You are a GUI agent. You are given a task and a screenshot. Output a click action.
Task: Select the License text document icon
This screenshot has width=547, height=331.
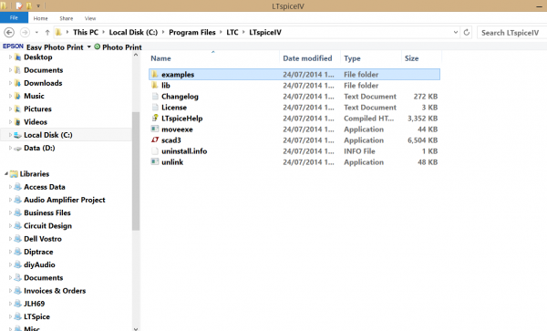[155, 108]
